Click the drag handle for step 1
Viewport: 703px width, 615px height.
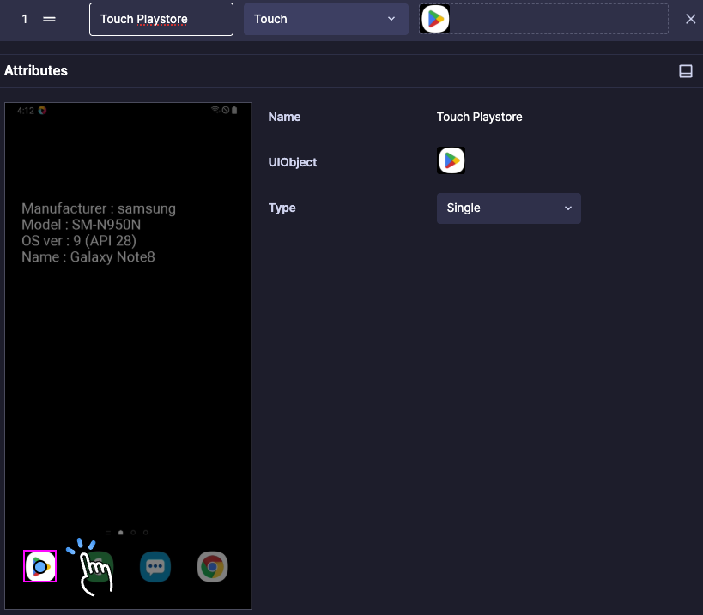pyautogui.click(x=49, y=19)
